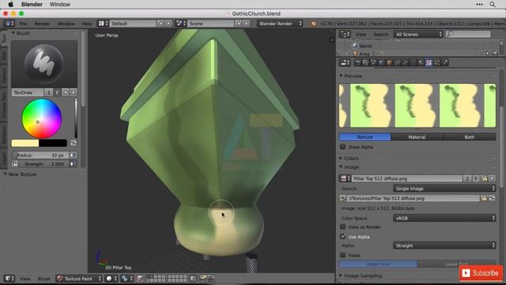Open the Properties editor type selector
506x285 pixels.
[345, 63]
